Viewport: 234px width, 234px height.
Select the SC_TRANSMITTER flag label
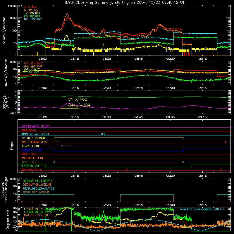coord(35,142)
